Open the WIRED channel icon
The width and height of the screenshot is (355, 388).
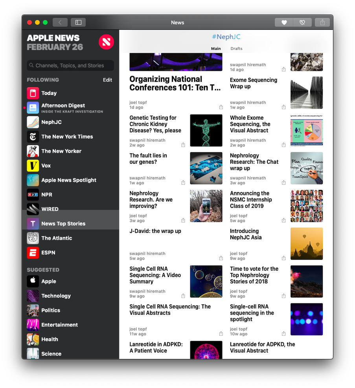click(33, 209)
